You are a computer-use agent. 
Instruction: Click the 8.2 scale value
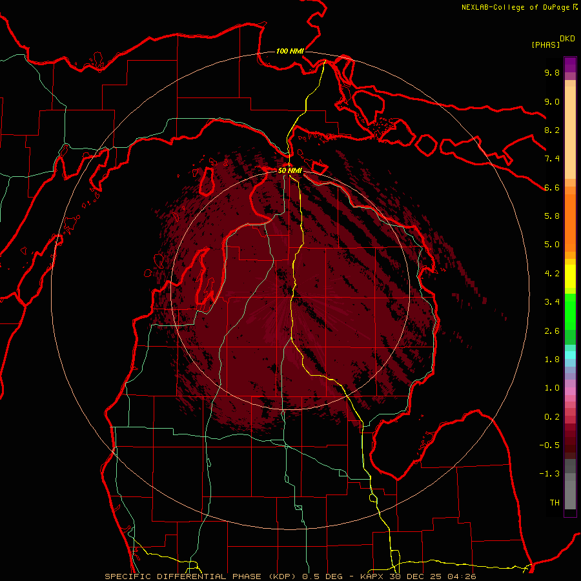click(x=552, y=130)
